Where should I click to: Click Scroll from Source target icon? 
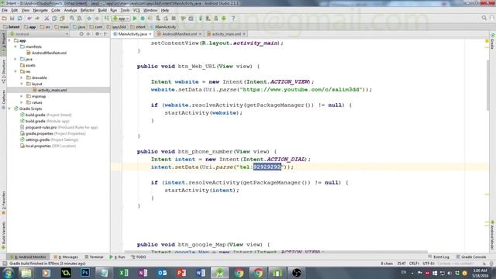pyautogui.click(x=81, y=34)
